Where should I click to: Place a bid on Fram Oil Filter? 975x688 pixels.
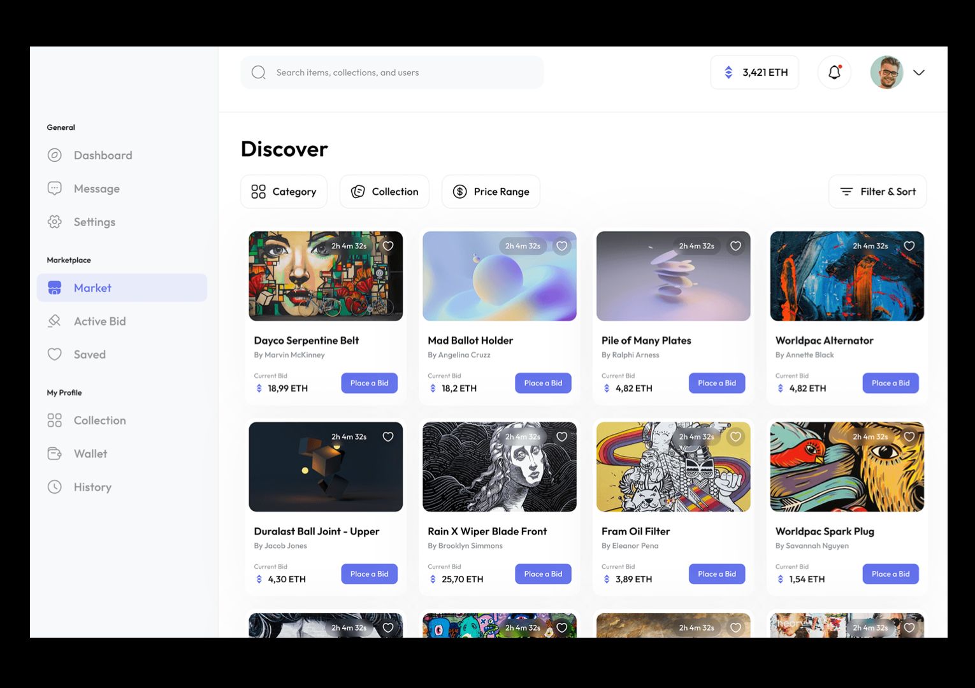[x=717, y=573]
